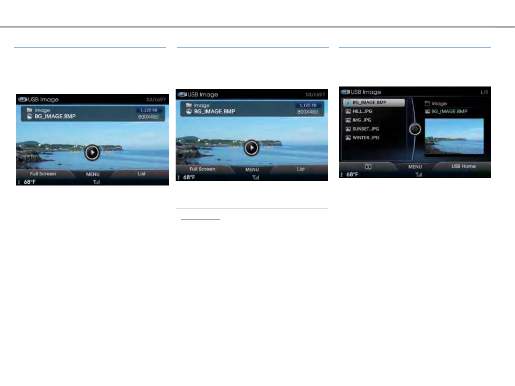Image resolution: width=515 pixels, height=386 pixels.
Task: Click the play arrow icon on BG_IMAGE.BMP row
Action: (348, 103)
